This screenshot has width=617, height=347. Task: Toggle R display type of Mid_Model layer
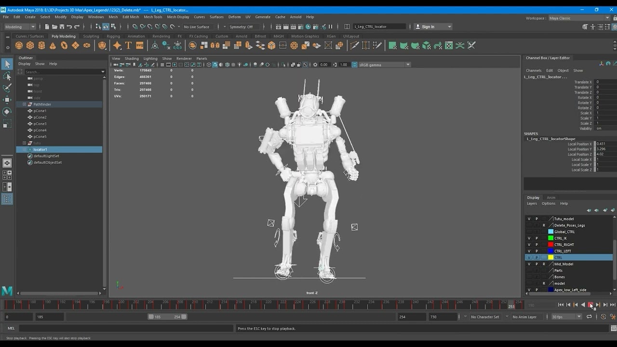tap(544, 264)
